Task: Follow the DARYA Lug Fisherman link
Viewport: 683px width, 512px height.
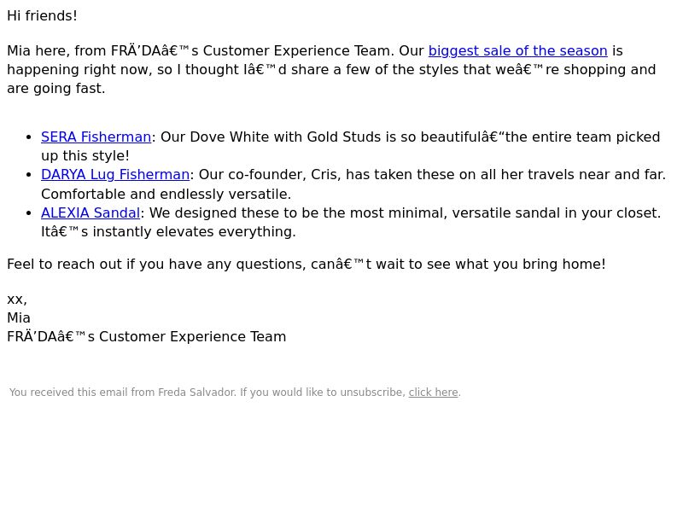Action: (115, 175)
